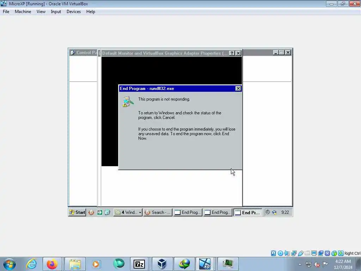Open the Help menu

click(91, 12)
